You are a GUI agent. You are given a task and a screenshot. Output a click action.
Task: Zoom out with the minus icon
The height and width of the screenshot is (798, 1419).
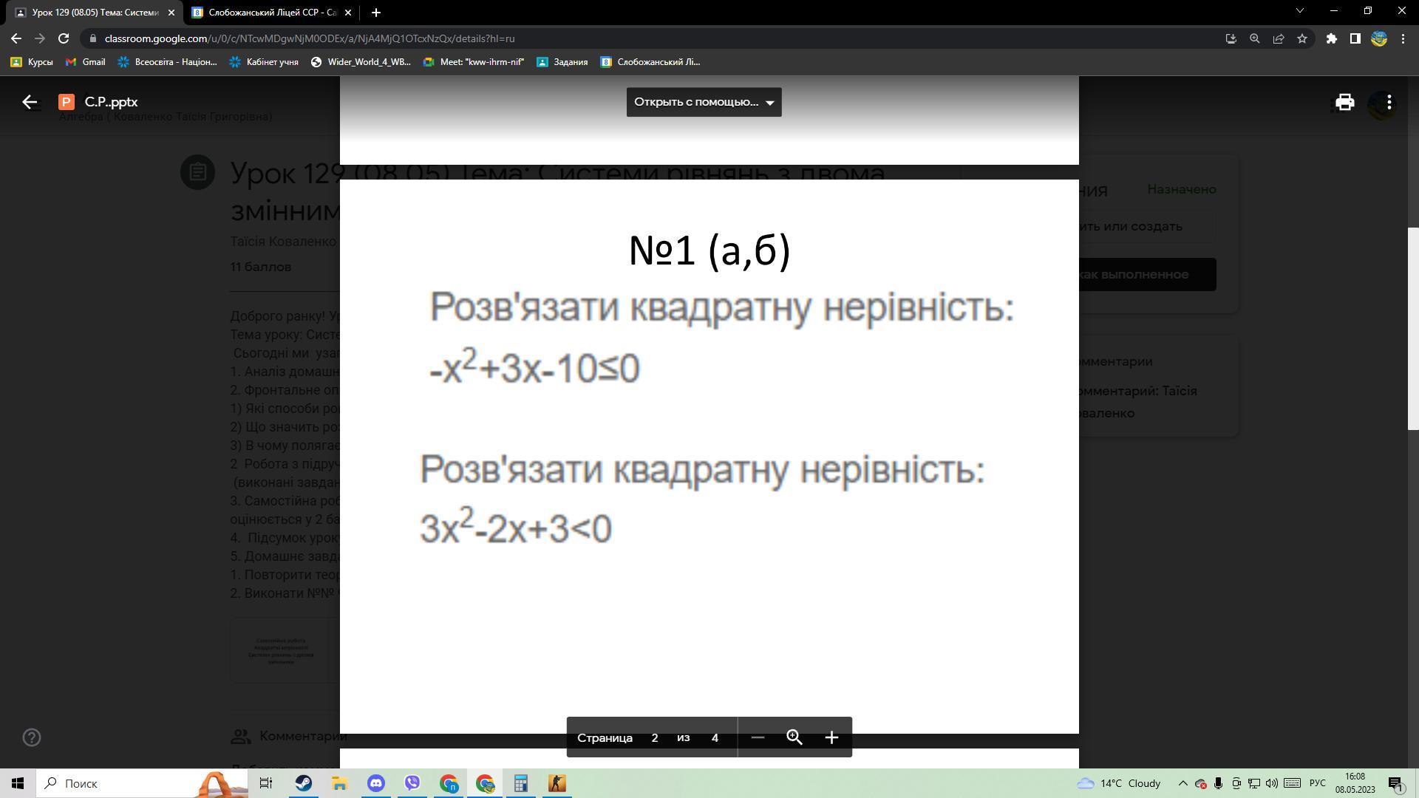tap(758, 737)
